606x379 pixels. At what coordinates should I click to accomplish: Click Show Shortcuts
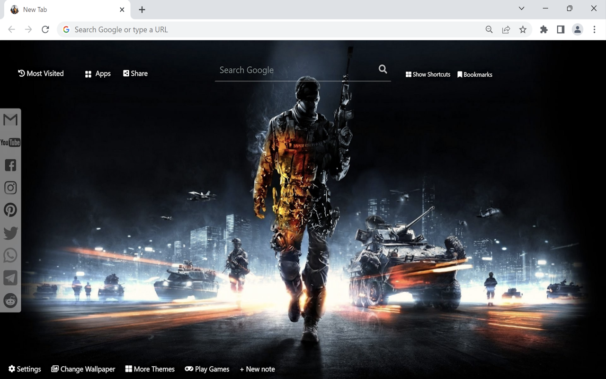tap(428, 74)
